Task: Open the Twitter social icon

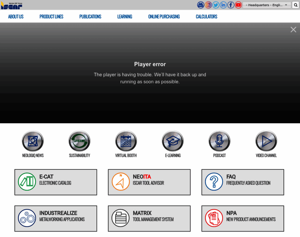Action: coord(216,5)
